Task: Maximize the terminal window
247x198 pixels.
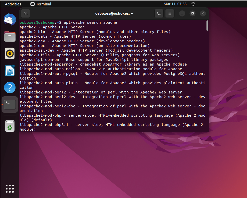Action: pyautogui.click(x=193, y=13)
